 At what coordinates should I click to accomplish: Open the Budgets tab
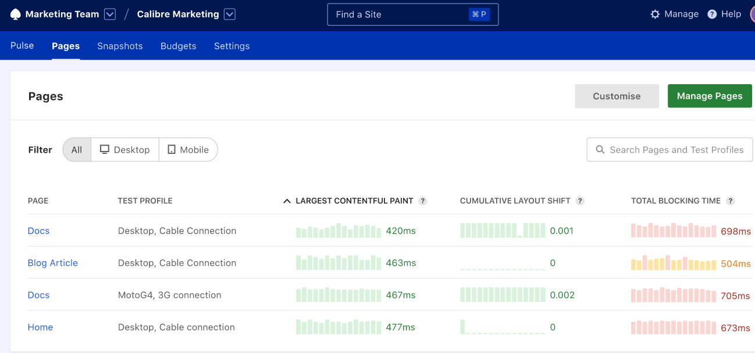178,45
